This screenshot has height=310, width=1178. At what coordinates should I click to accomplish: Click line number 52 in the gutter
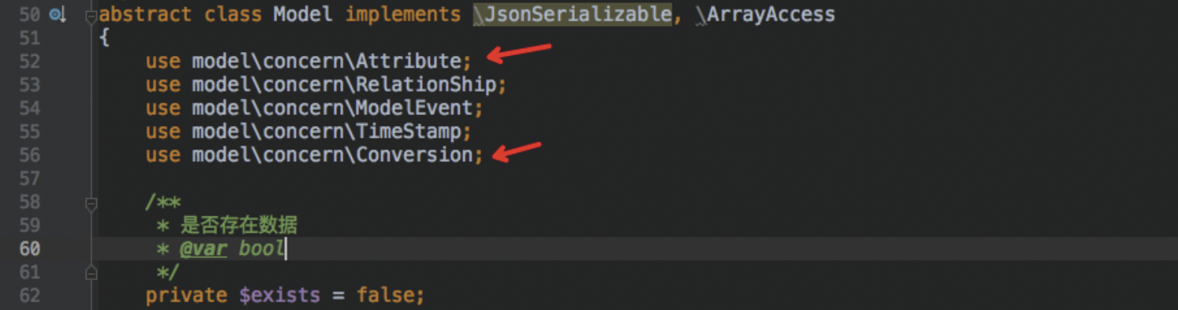[29, 61]
